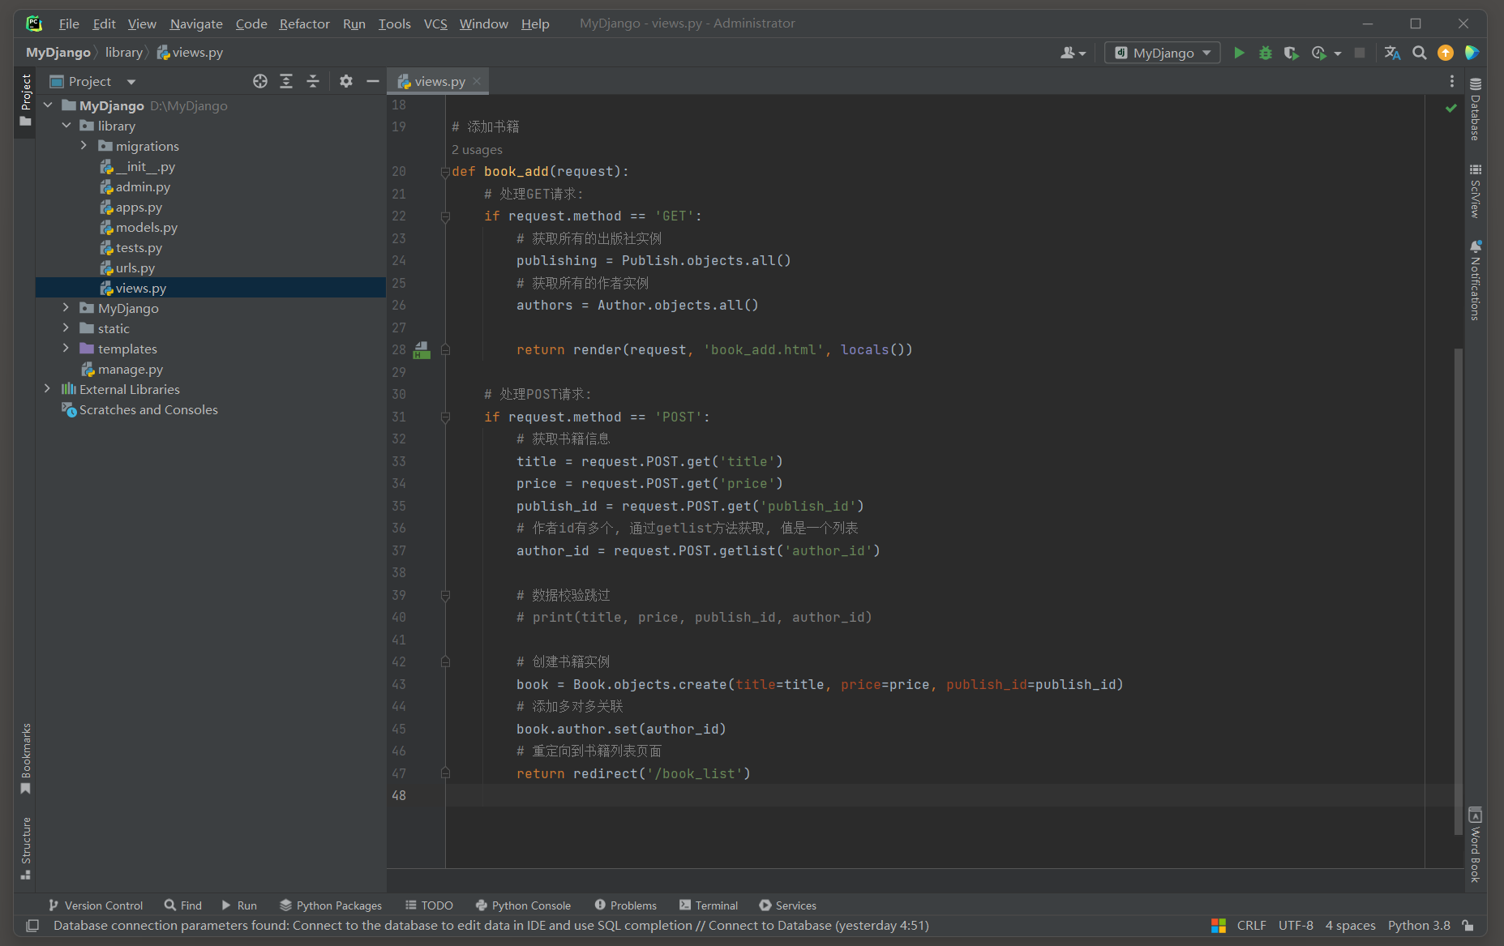Open the Terminal tool window
The width and height of the screenshot is (1504, 946).
[709, 905]
